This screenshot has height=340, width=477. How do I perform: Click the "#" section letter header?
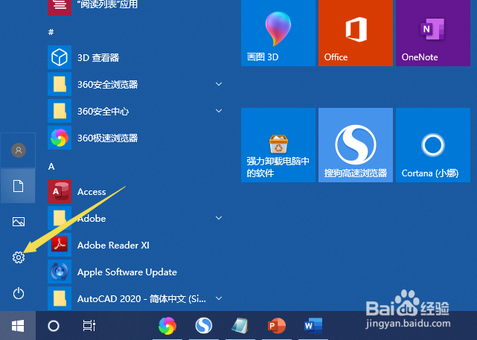51,32
